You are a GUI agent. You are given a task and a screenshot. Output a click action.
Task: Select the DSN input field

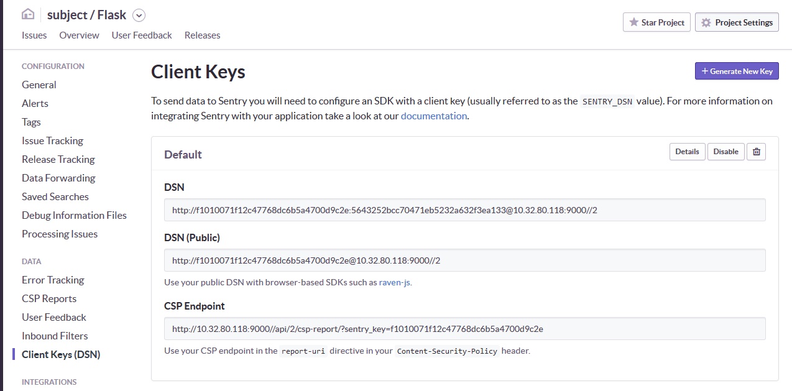(x=464, y=210)
